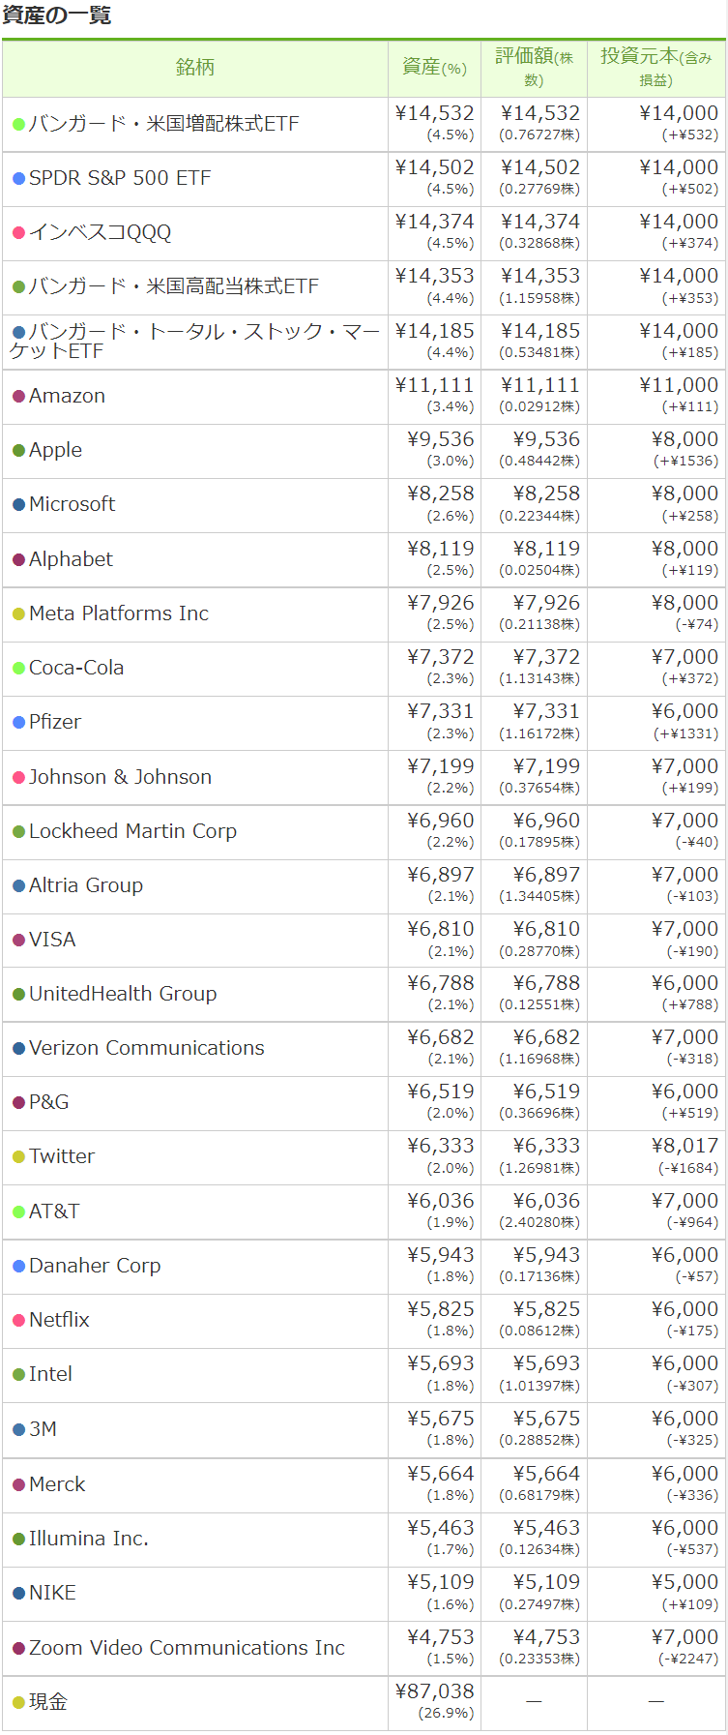Select the 銘柄 column header
The height and width of the screenshot is (1735, 728).
point(195,68)
